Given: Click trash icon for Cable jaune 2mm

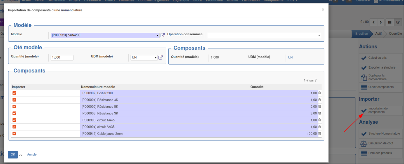Looking at the screenshot, I should [x=319, y=134].
